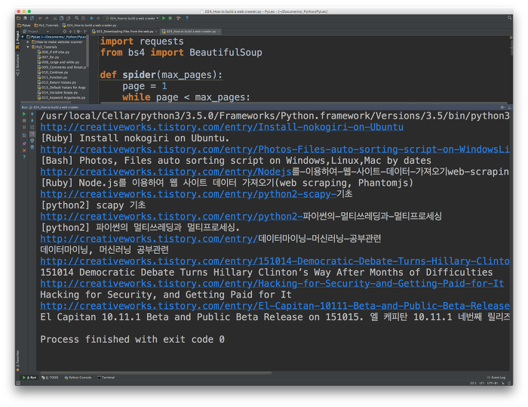Collapse the Py3_Tutorials folder
Screen dimensions: 528x407
pyautogui.click(x=28, y=48)
